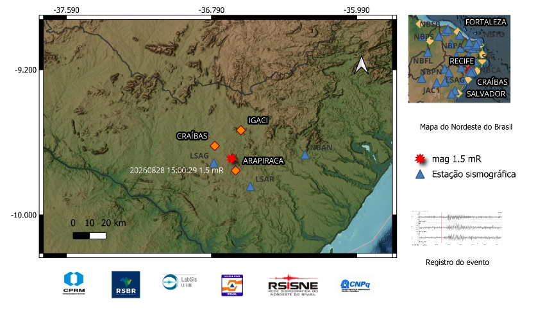The width and height of the screenshot is (545, 324).
Task: Click the SALVADOR label in the inset map
Action: pyautogui.click(x=485, y=94)
